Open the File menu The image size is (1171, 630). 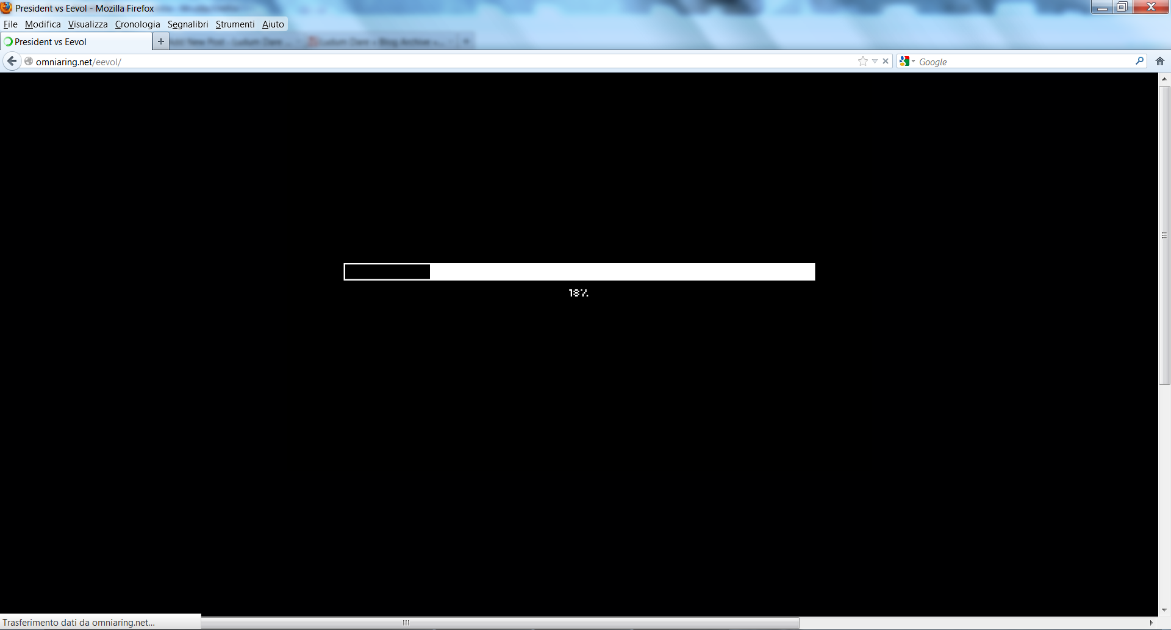pyautogui.click(x=10, y=24)
